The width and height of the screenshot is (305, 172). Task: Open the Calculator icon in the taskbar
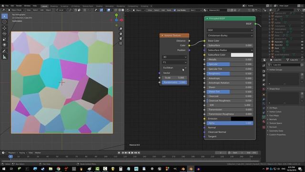[121, 169]
